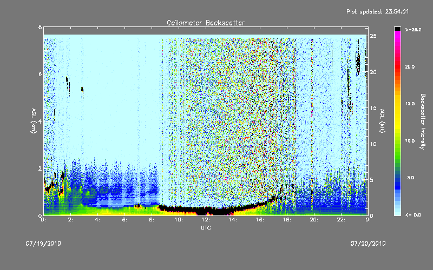Click the 'Backscatter Intensity' colorbar label
This screenshot has height=270, width=433.
click(423, 122)
